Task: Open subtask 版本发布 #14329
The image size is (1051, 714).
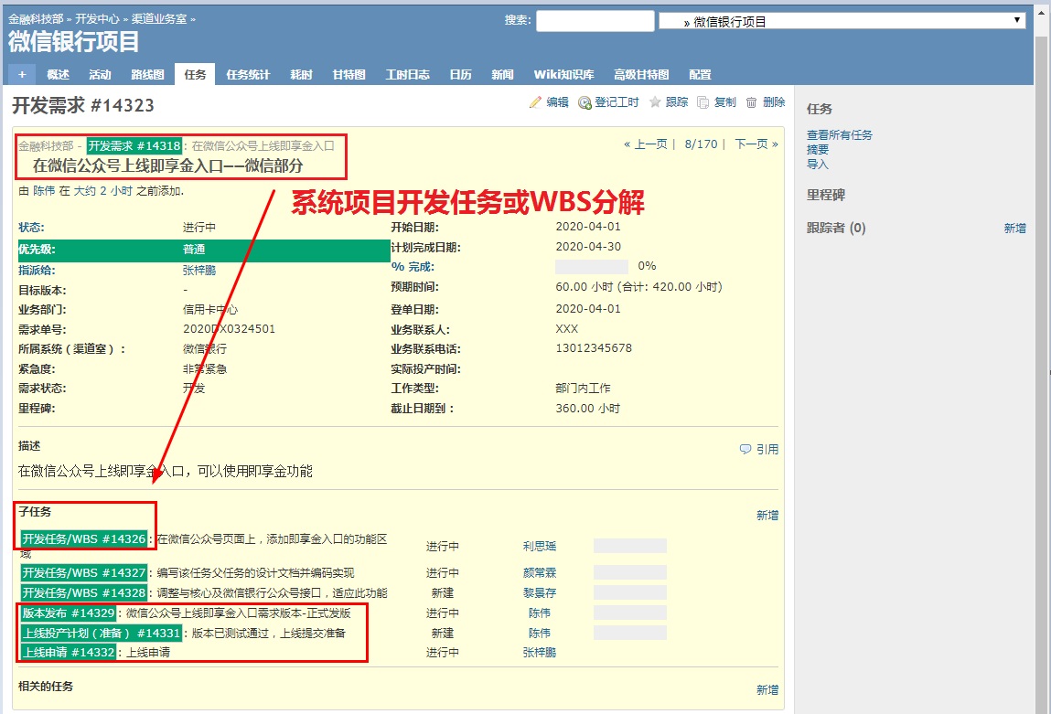Action: click(x=69, y=613)
